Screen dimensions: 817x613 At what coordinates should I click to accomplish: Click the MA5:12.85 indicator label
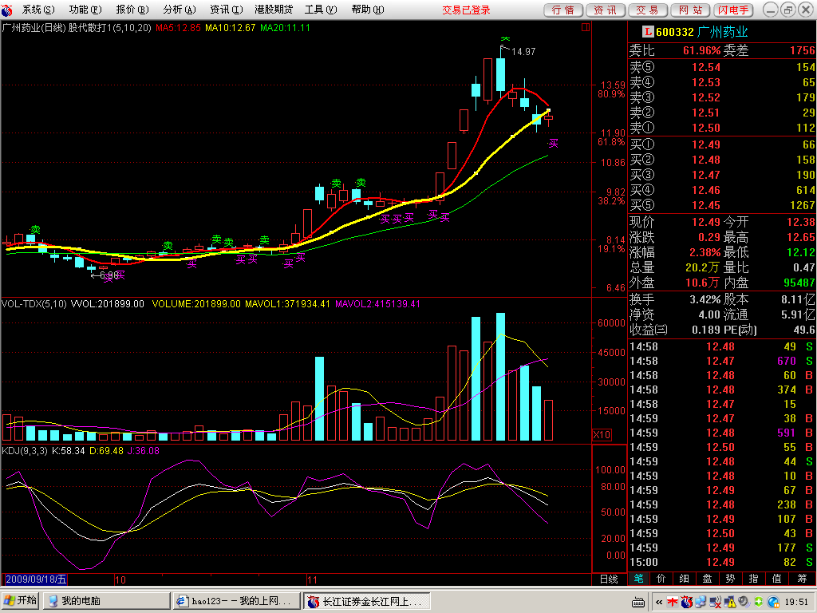[x=178, y=28]
